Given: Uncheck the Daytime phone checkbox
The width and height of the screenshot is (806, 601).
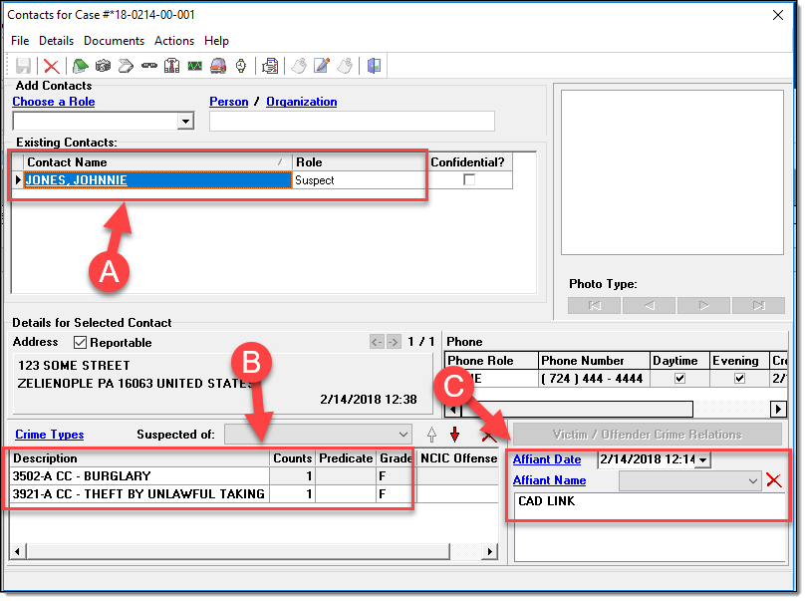Looking at the screenshot, I should [x=679, y=379].
